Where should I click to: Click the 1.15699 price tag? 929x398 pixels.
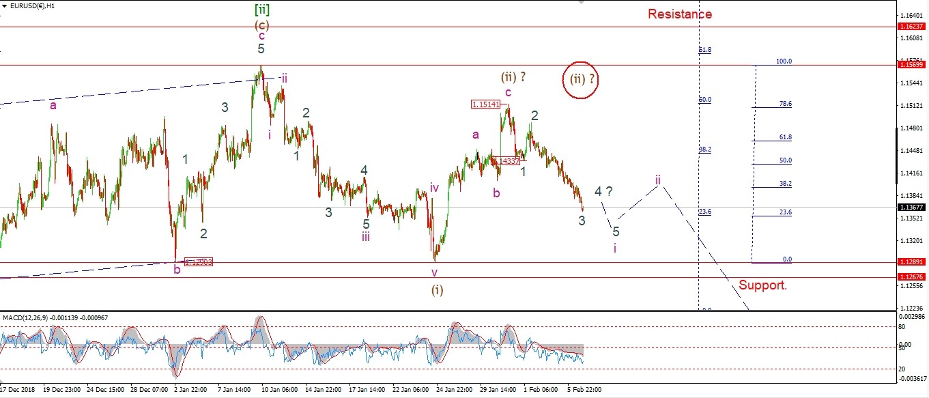[913, 66]
